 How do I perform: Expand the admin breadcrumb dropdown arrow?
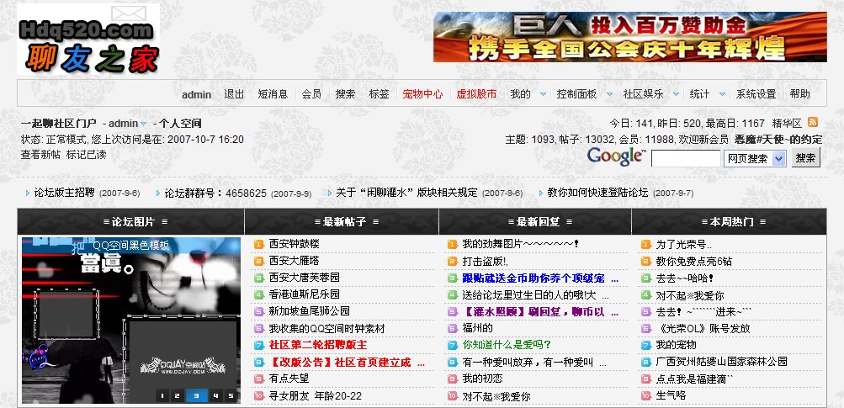(143, 125)
